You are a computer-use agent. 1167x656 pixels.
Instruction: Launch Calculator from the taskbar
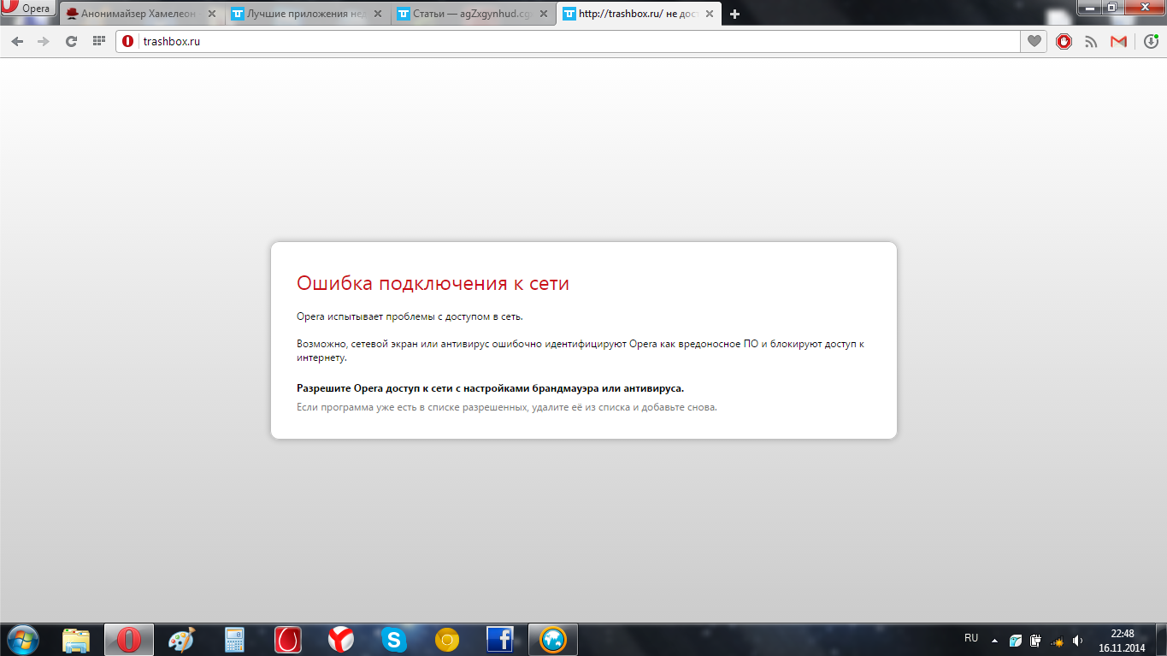234,639
